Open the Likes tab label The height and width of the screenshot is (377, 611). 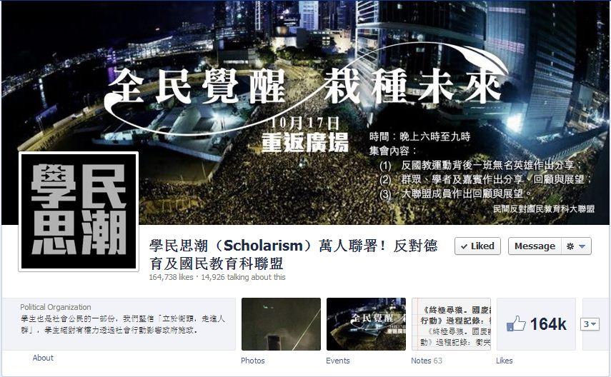pos(505,361)
